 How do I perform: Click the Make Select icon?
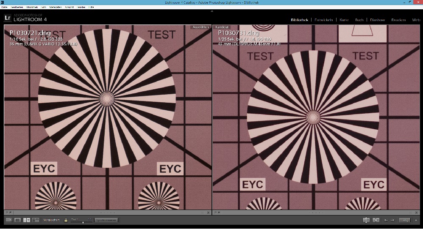[376, 220]
